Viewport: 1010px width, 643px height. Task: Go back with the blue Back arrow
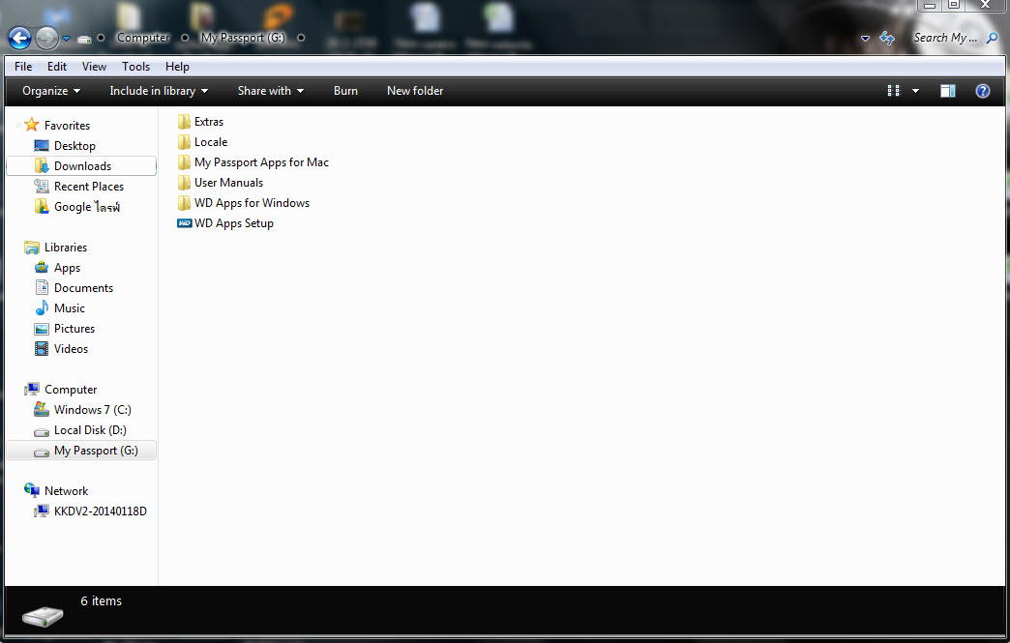(20, 38)
